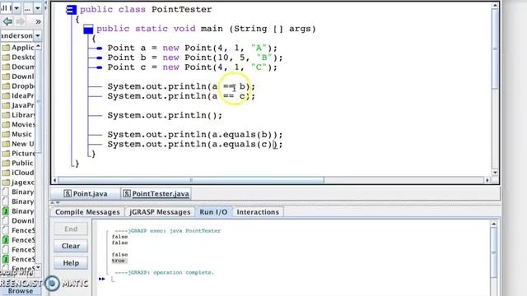Click the Run I/O scrollbar up arrow

[x=494, y=224]
